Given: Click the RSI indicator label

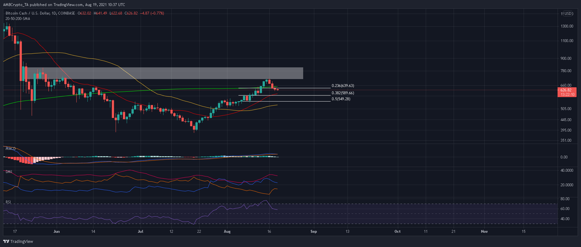Looking at the screenshot, I should point(8,202).
